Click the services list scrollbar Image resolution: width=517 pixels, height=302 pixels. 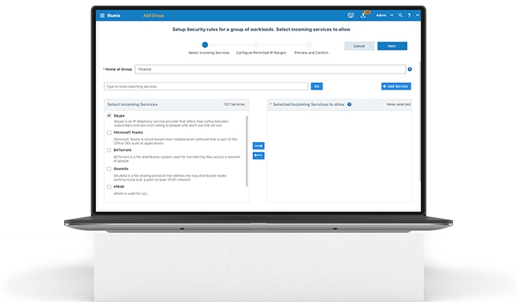(246, 151)
